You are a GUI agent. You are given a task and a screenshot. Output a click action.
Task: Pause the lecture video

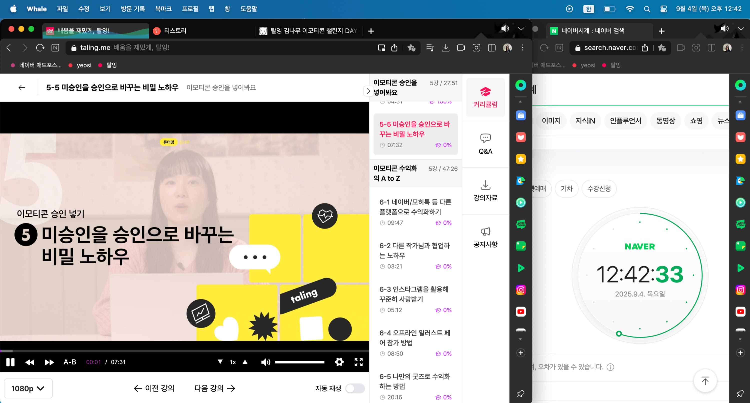tap(10, 362)
